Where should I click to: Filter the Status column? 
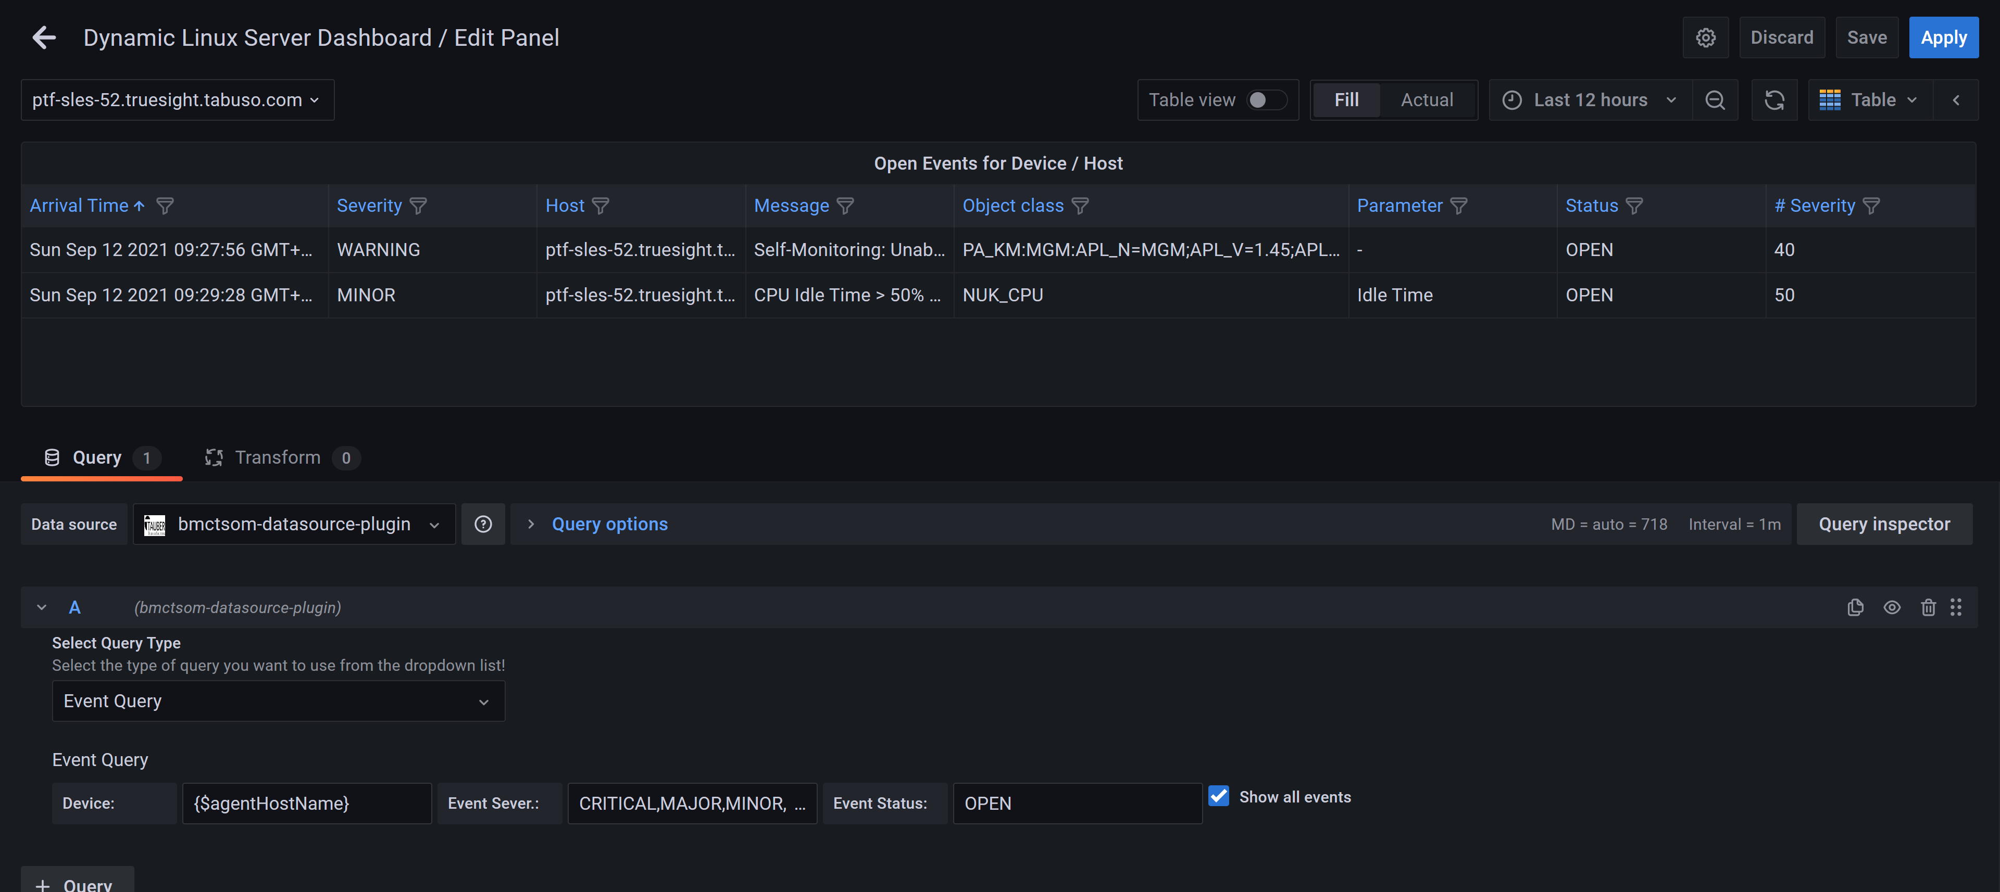1634,206
